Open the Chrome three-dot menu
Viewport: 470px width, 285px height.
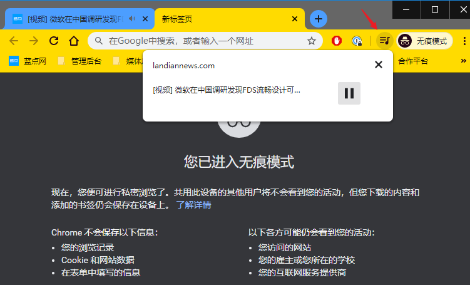[464, 41]
